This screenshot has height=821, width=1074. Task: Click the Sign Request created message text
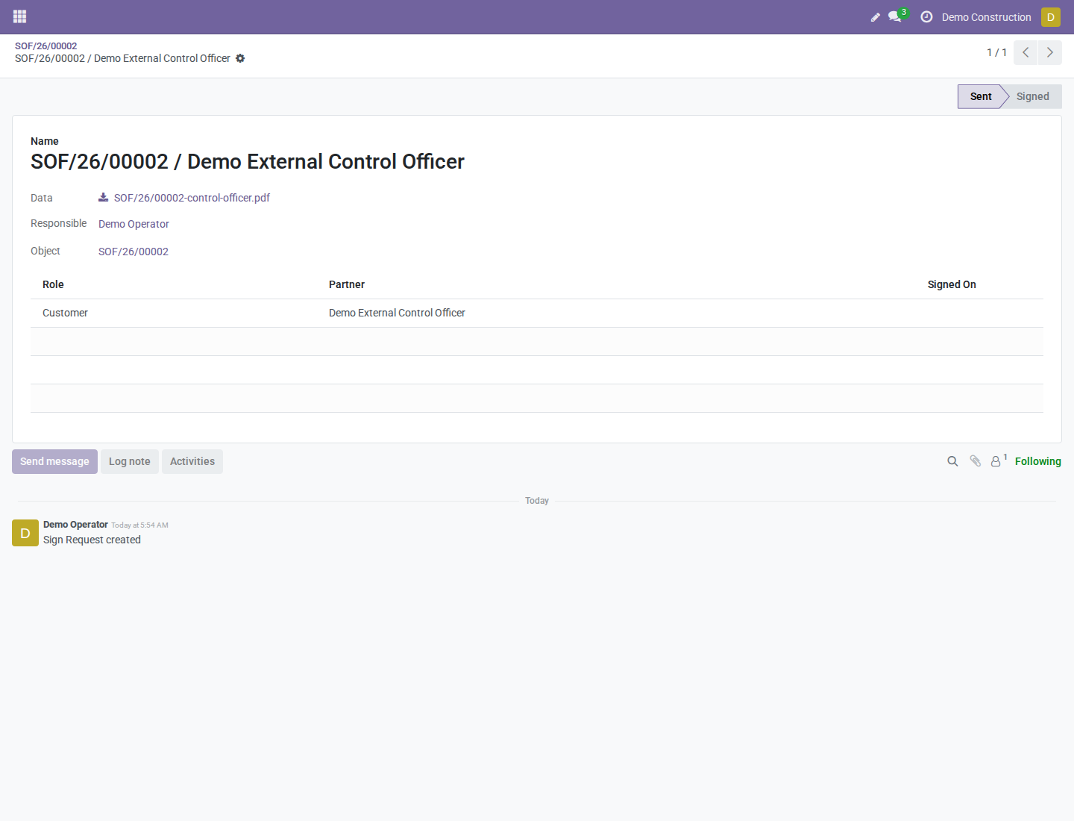[x=92, y=540]
